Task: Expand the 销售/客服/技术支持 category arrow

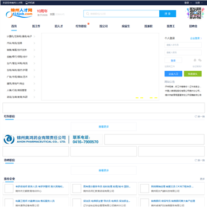Action: (x=34, y=50)
